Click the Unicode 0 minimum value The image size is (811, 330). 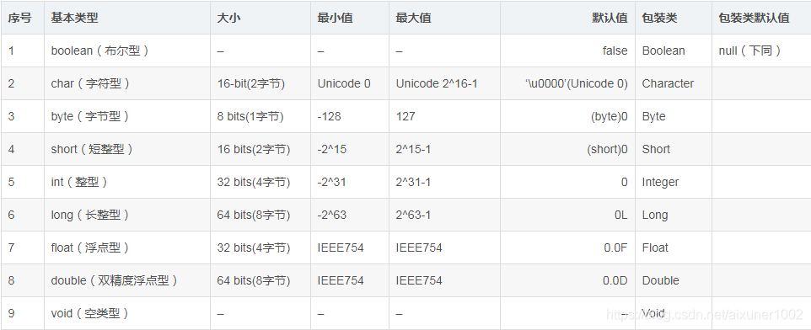(x=344, y=83)
